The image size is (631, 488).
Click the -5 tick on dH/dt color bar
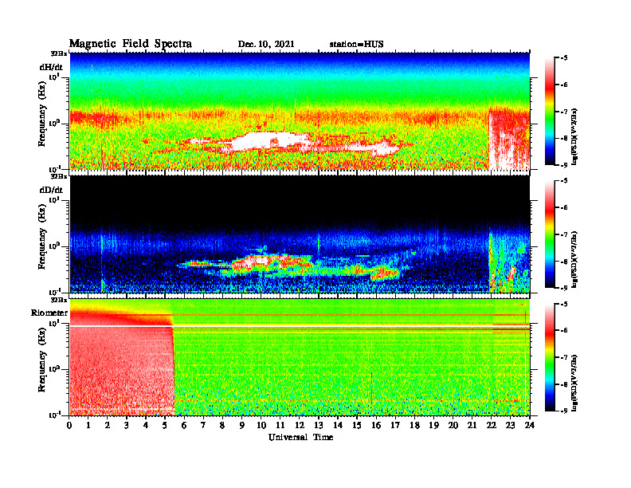564,58
